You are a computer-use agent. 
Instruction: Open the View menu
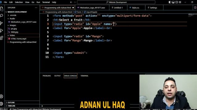coord(27,2)
